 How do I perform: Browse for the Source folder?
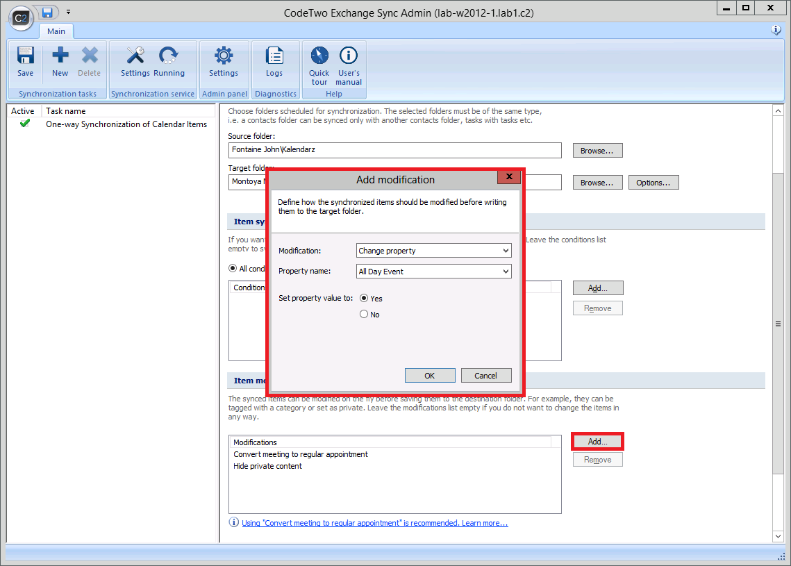pos(597,150)
